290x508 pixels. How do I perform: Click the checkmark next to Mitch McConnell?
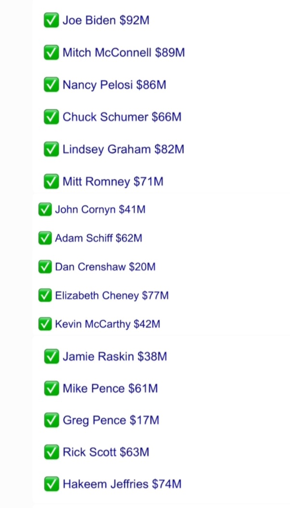(x=51, y=53)
